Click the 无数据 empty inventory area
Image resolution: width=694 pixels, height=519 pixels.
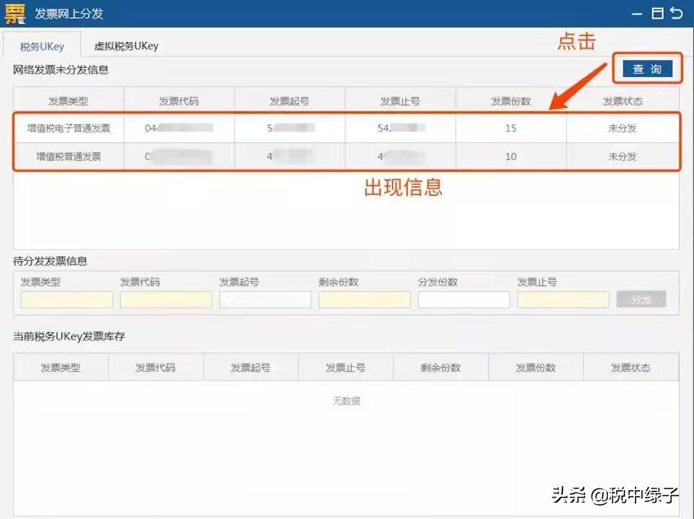[x=347, y=400]
